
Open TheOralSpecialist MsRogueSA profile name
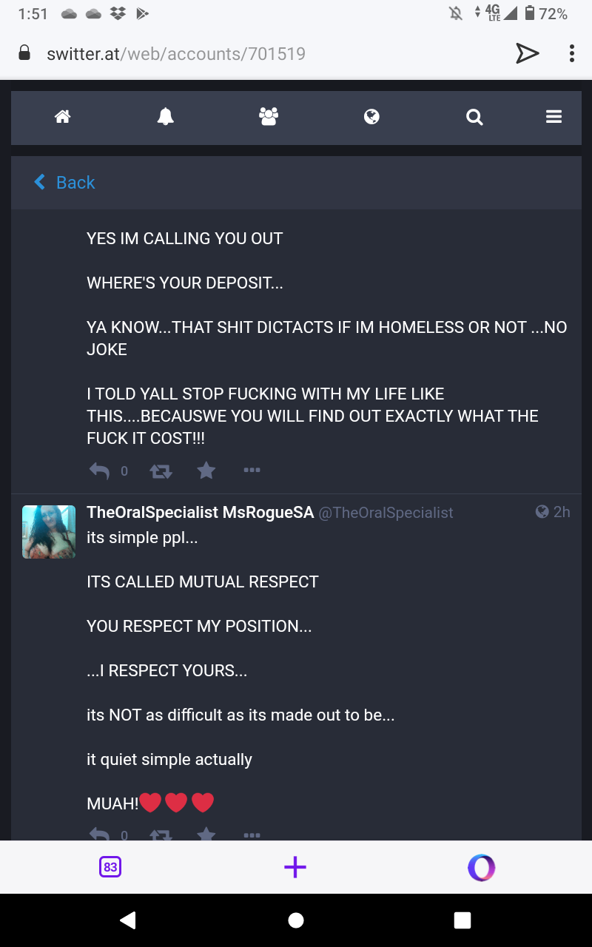(200, 513)
